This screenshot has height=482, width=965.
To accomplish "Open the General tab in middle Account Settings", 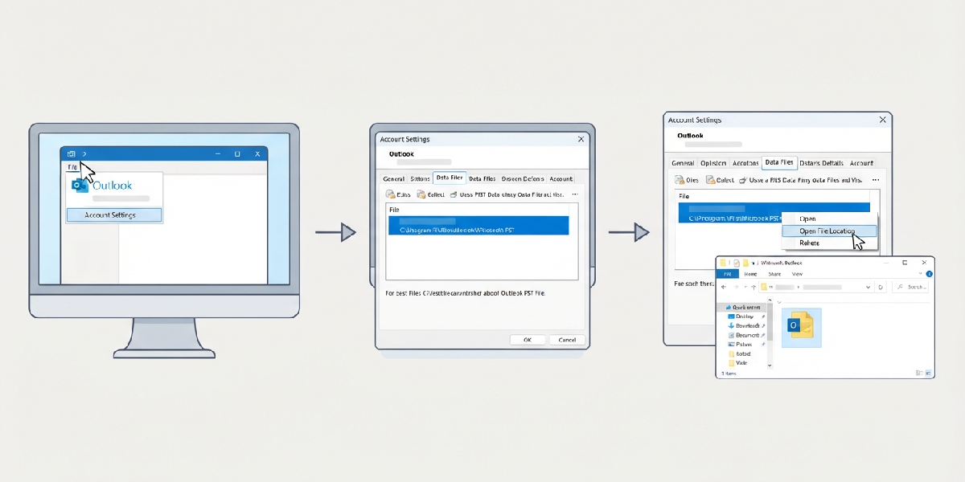I will pyautogui.click(x=393, y=179).
